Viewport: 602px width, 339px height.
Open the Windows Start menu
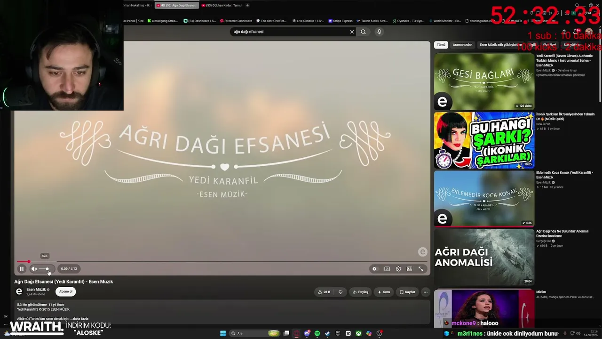click(x=223, y=333)
